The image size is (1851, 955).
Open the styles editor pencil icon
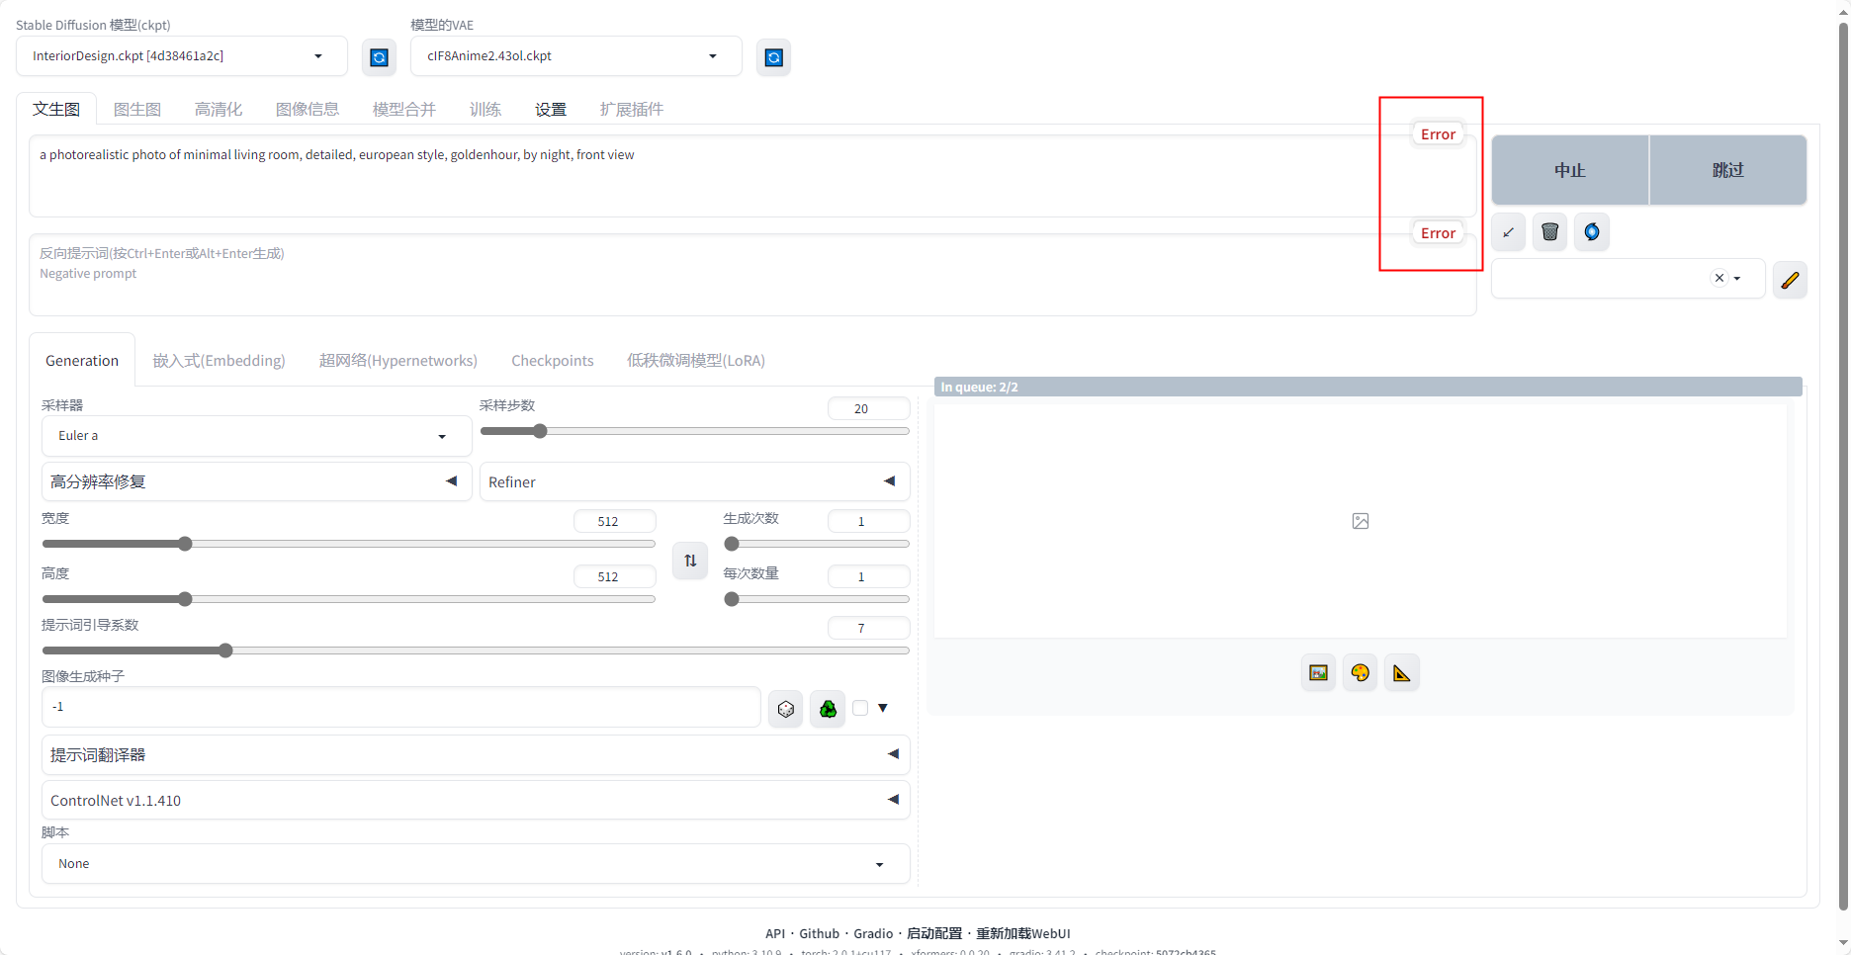click(1790, 280)
